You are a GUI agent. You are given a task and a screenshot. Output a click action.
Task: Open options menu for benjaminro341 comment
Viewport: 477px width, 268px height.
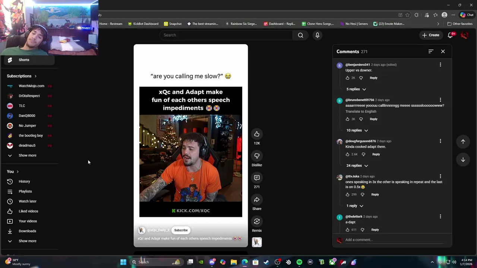[x=440, y=65]
